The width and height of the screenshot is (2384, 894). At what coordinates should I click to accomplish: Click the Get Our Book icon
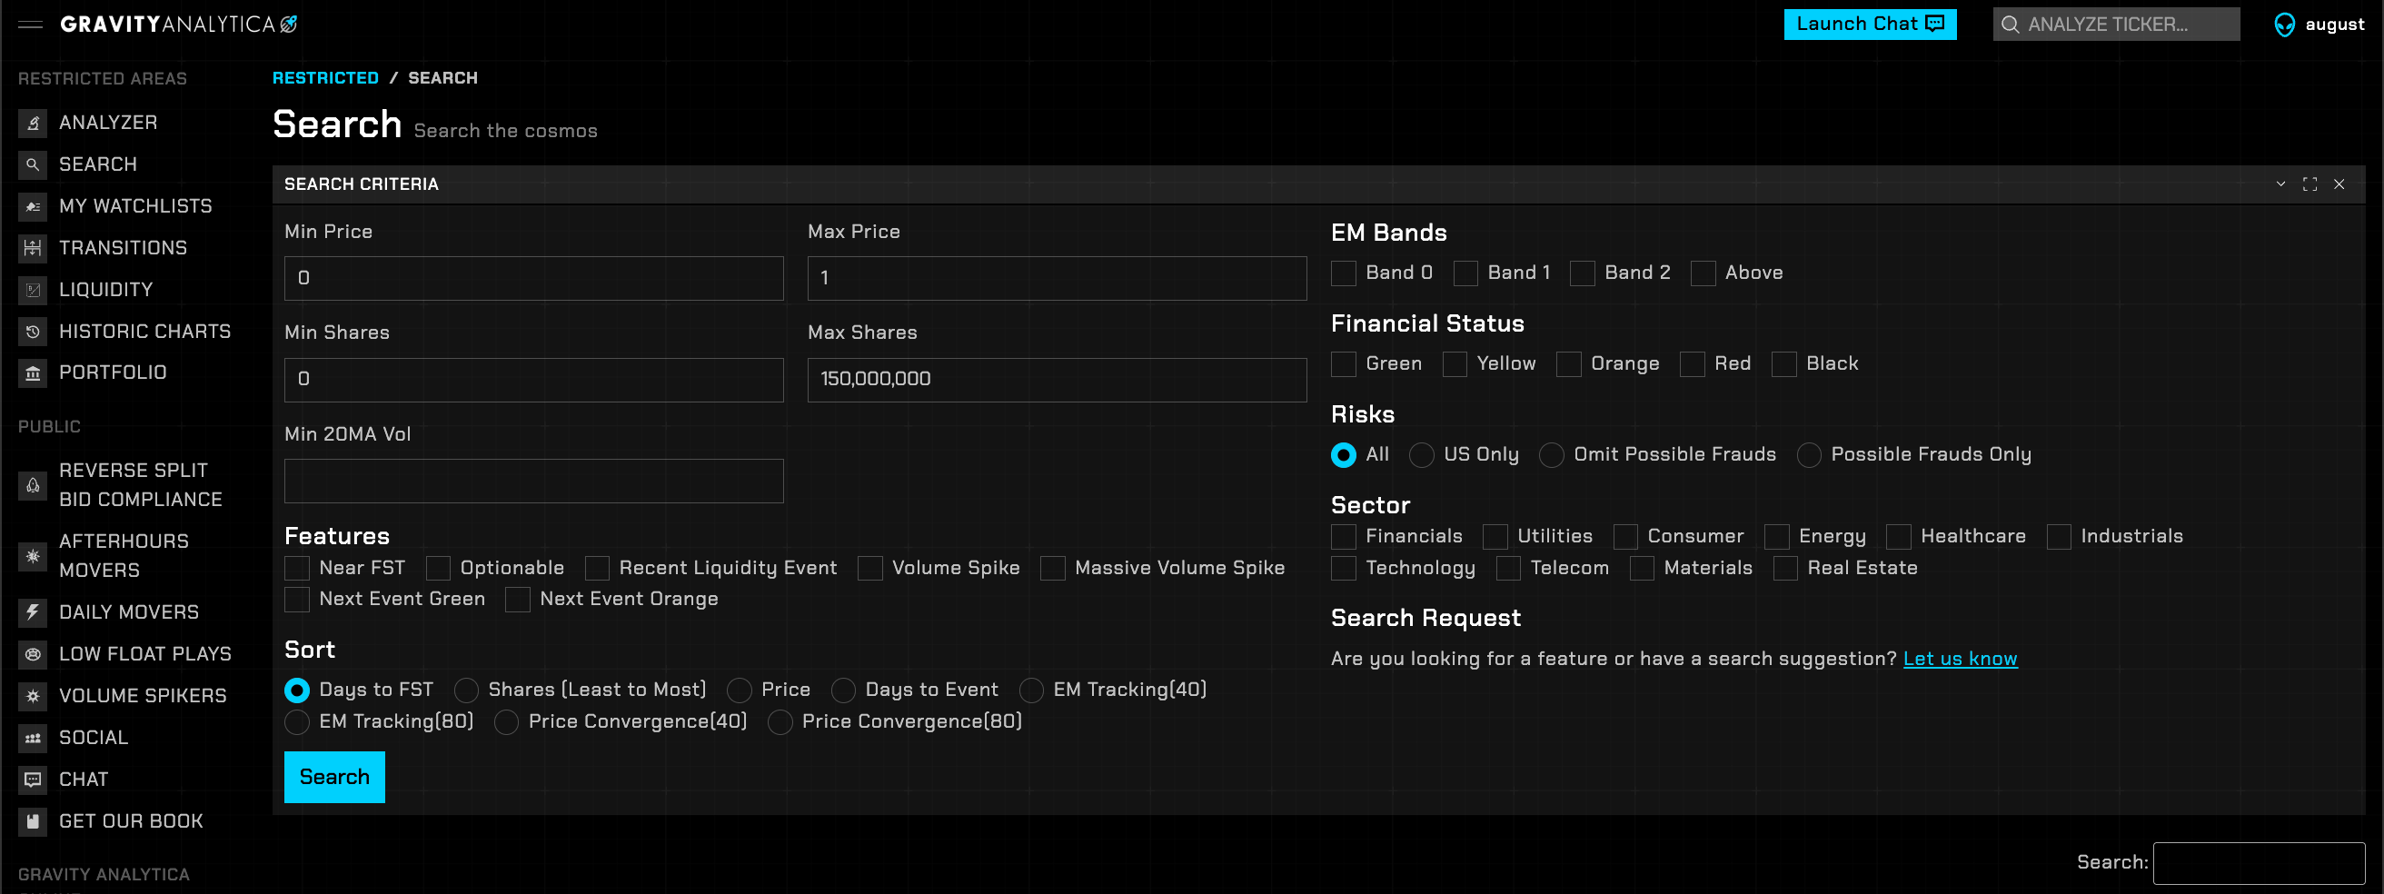(33, 821)
